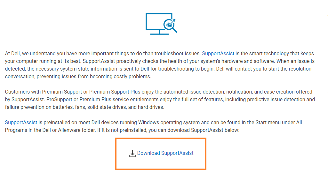Open SupportAssist link starting third paragraph
This screenshot has width=328, height=174.
click(21, 123)
